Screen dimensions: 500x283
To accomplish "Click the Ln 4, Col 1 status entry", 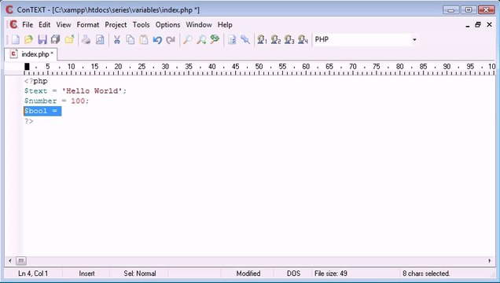I will [33, 274].
